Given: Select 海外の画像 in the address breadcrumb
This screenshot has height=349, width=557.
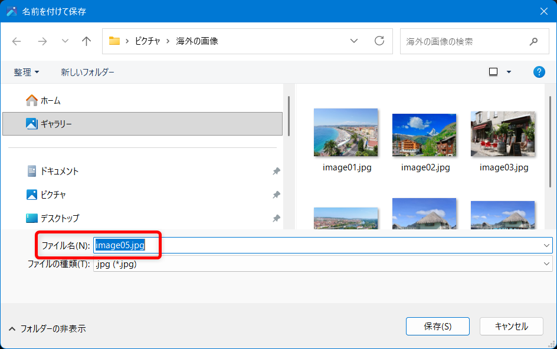Looking at the screenshot, I should tap(197, 41).
